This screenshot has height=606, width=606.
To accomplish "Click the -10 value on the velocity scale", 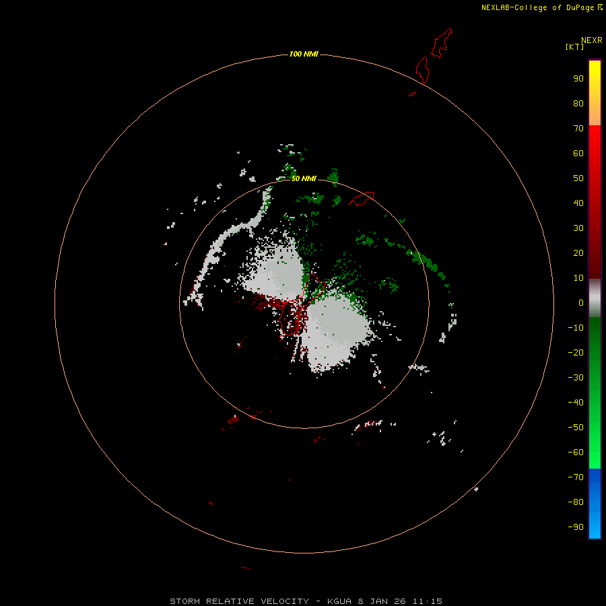I will click(576, 328).
